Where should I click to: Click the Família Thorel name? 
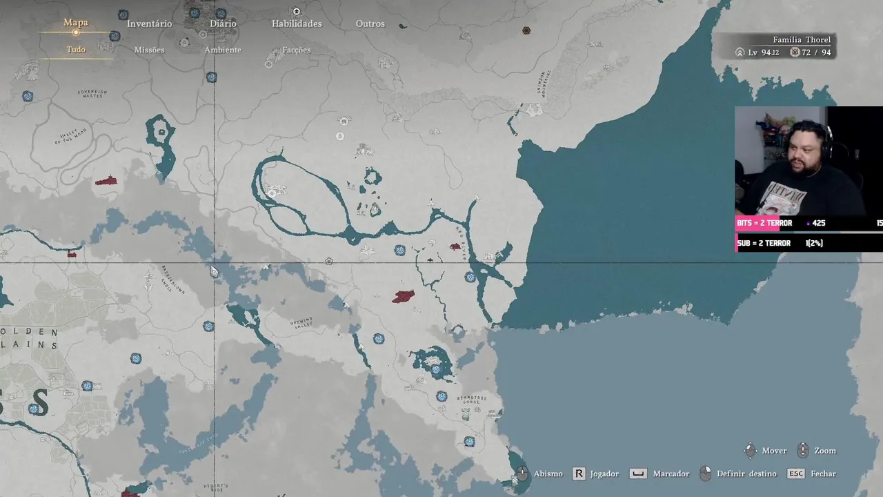point(802,40)
